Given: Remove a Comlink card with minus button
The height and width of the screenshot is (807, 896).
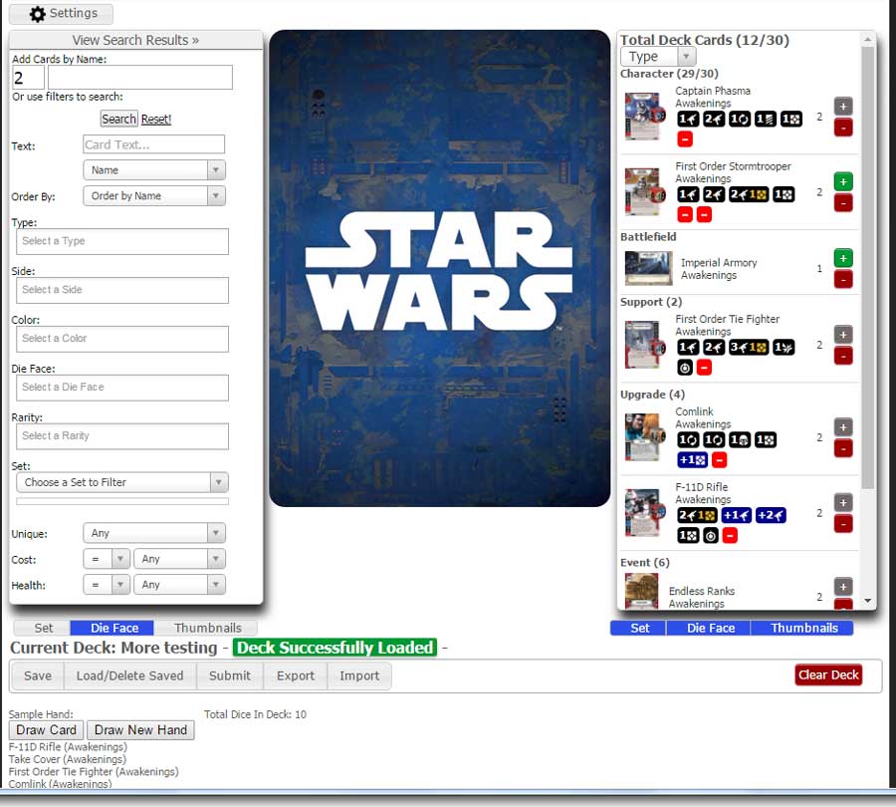Looking at the screenshot, I should [843, 448].
